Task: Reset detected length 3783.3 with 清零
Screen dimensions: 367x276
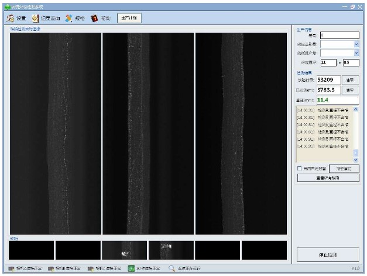Action: pos(349,90)
